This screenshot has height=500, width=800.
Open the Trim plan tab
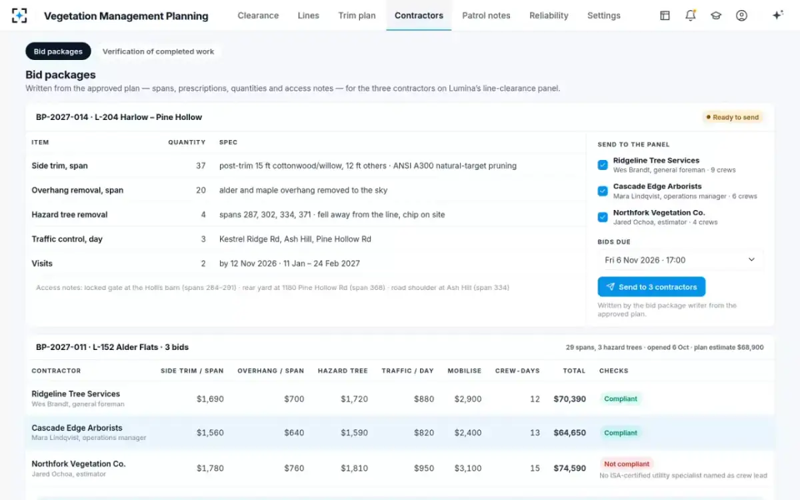point(357,15)
